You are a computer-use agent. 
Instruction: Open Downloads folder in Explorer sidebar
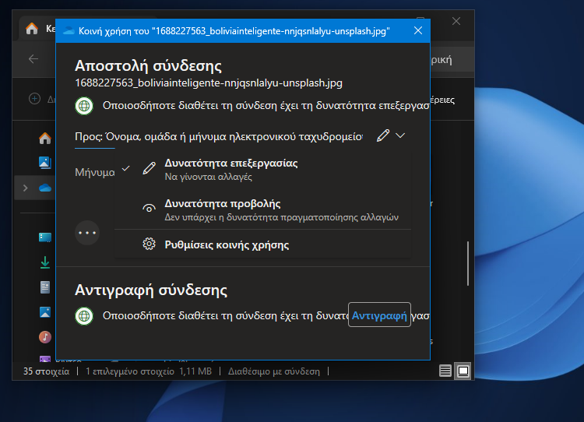(x=45, y=262)
